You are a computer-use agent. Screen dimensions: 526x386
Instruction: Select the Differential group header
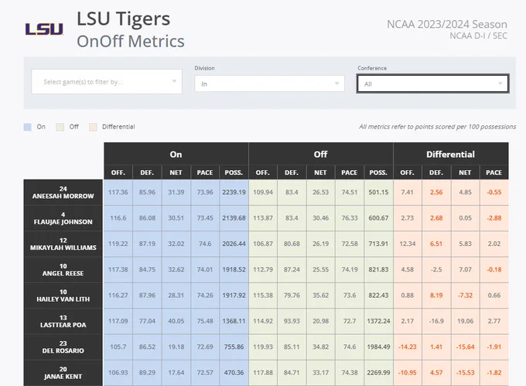click(x=451, y=154)
